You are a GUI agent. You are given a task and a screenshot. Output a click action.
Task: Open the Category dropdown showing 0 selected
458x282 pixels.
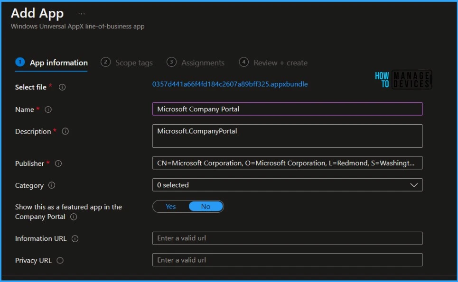click(288, 185)
